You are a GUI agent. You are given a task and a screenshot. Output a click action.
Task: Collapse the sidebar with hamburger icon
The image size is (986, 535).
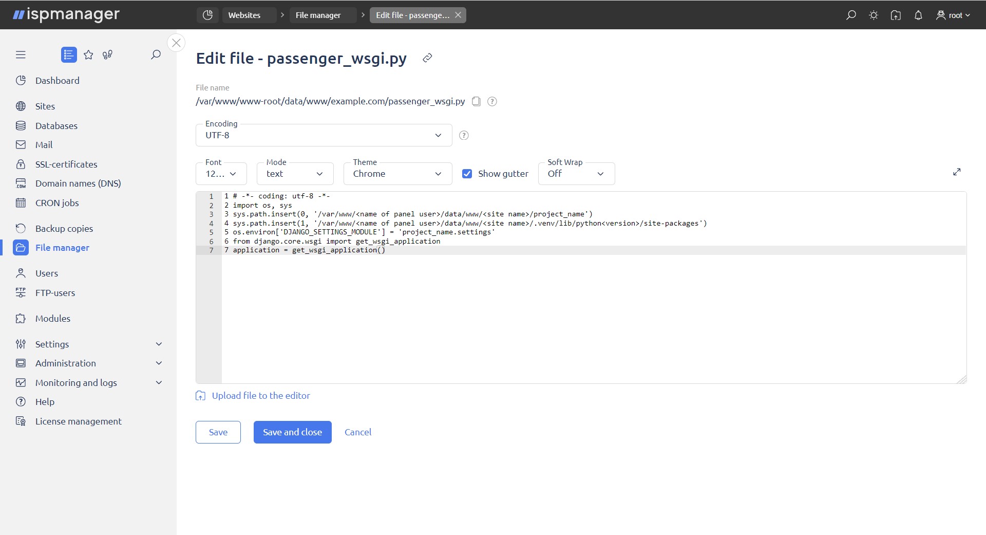click(x=21, y=54)
